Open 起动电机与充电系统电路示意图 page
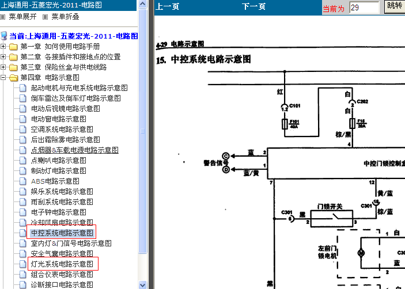This screenshot has height=289, width=405. pyautogui.click(x=80, y=88)
